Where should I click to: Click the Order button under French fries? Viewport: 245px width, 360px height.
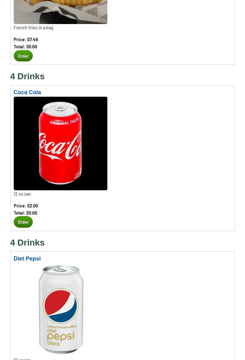pos(23,56)
